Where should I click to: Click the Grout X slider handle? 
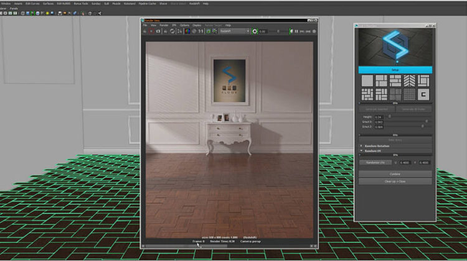(x=427, y=122)
